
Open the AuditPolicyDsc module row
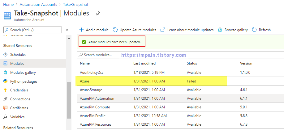click(x=180, y=73)
